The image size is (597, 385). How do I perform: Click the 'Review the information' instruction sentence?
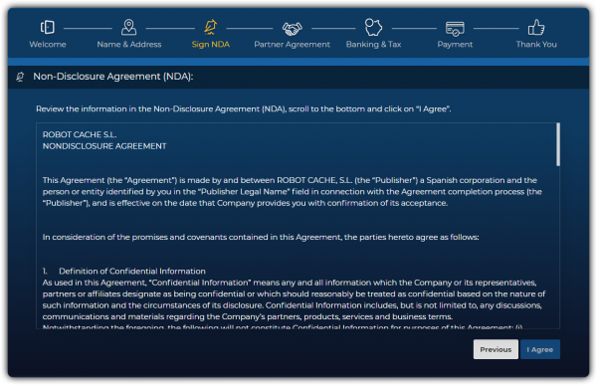click(x=244, y=108)
